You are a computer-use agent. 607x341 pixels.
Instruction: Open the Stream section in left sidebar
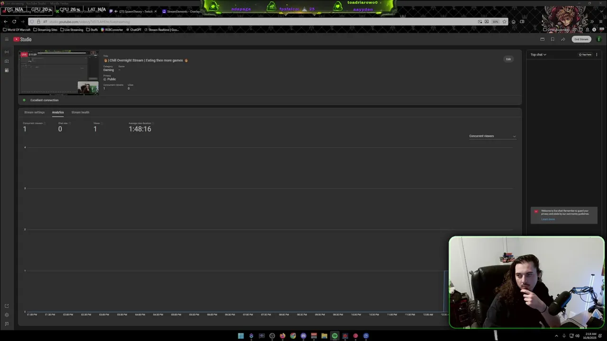coord(7,52)
